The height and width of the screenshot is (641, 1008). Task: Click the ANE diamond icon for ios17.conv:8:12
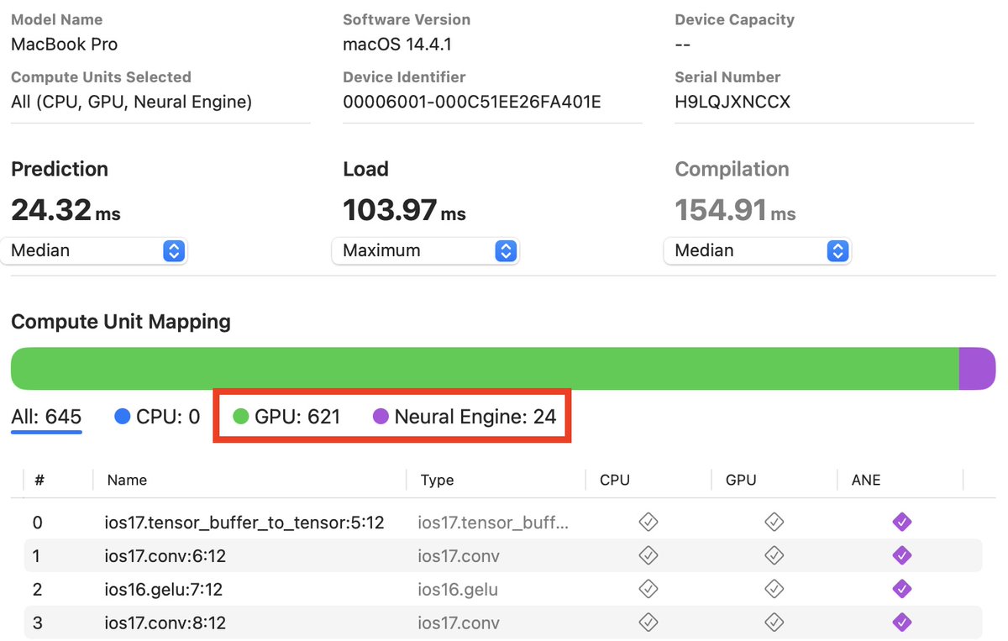coord(901,623)
